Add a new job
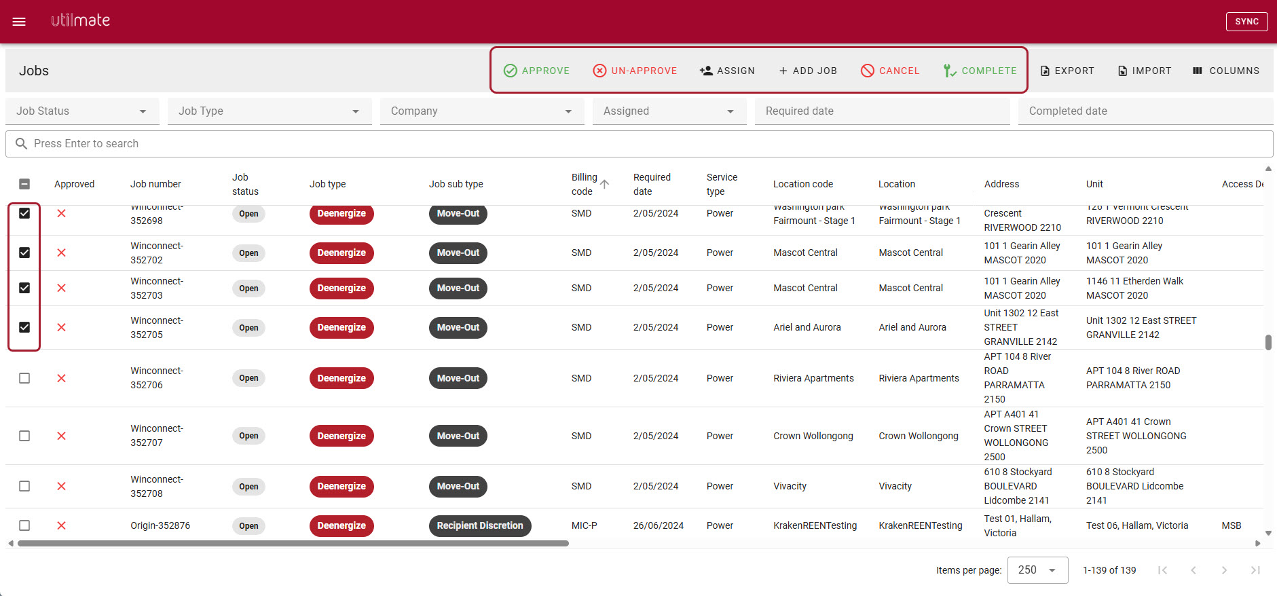 tap(807, 71)
